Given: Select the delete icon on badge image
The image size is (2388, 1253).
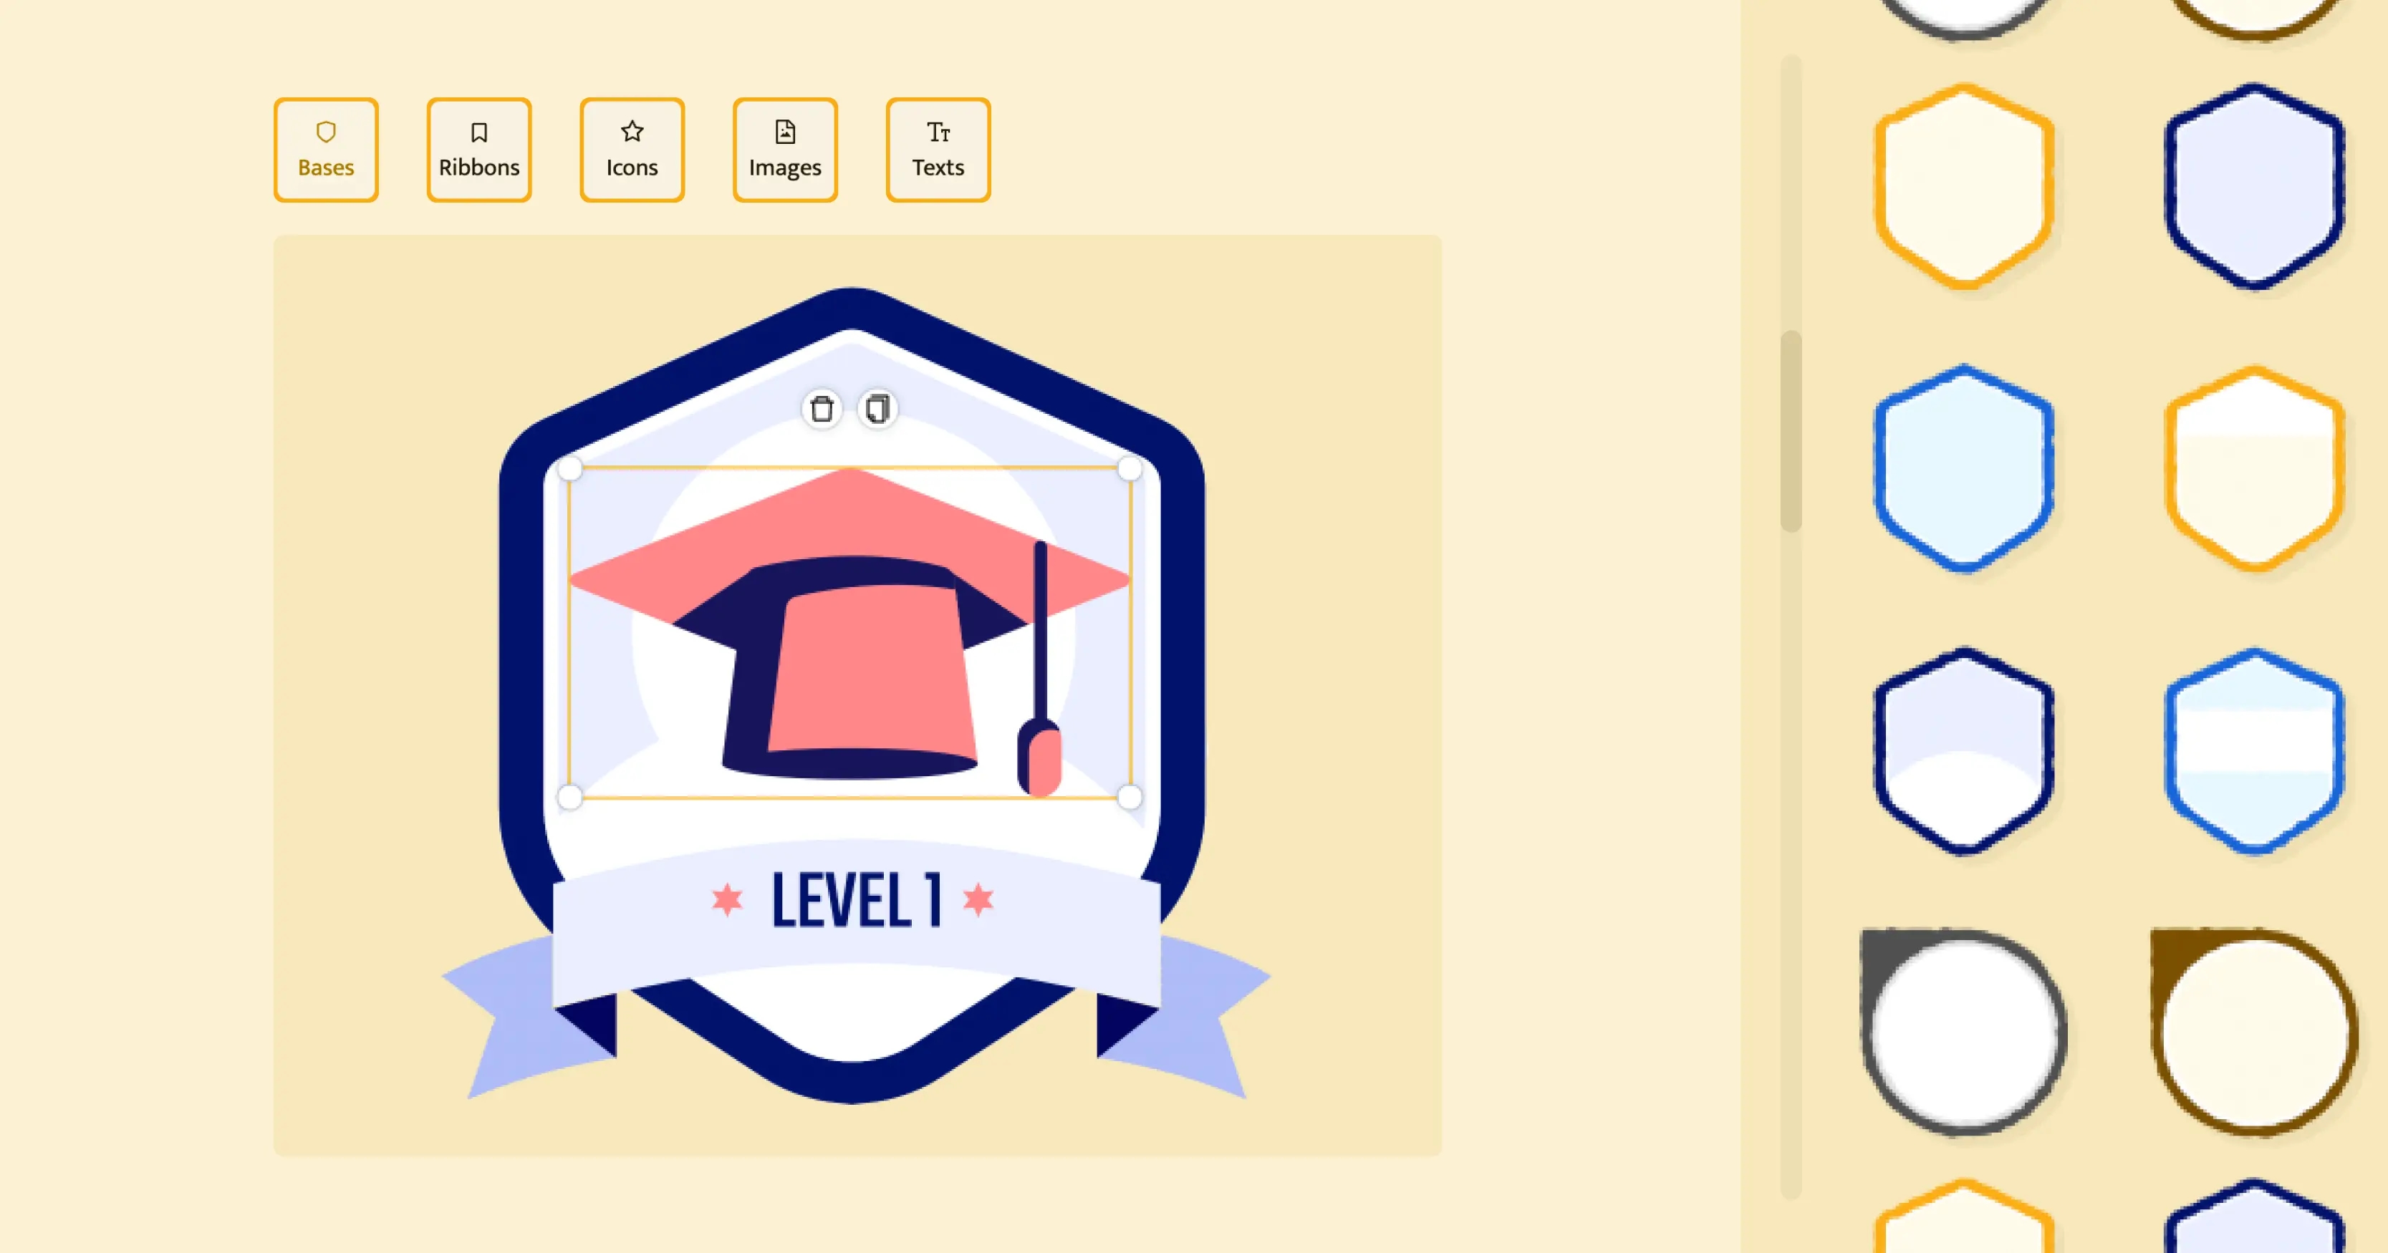Looking at the screenshot, I should coord(822,410).
